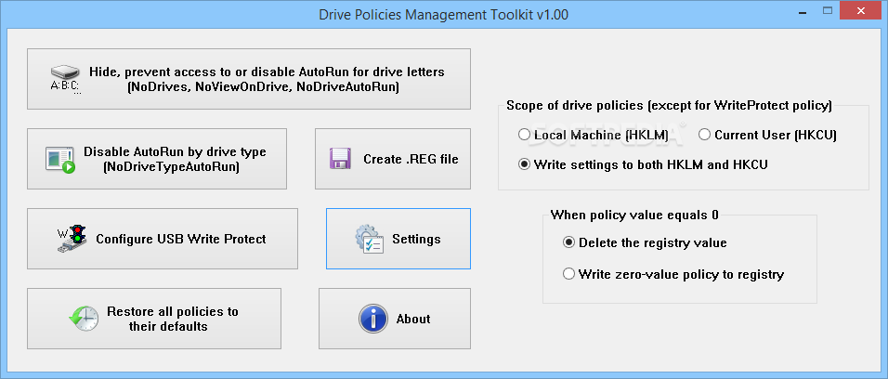Choose Write settings to both HKLM and HKCU
Image resolution: width=888 pixels, height=379 pixels.
(x=525, y=164)
